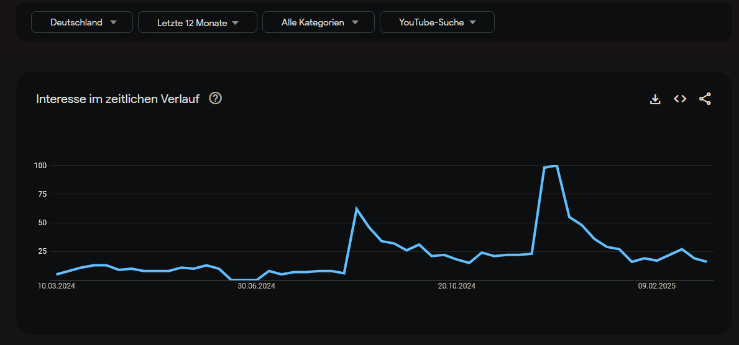Click the help question mark icon
739x345 pixels.
tap(215, 98)
